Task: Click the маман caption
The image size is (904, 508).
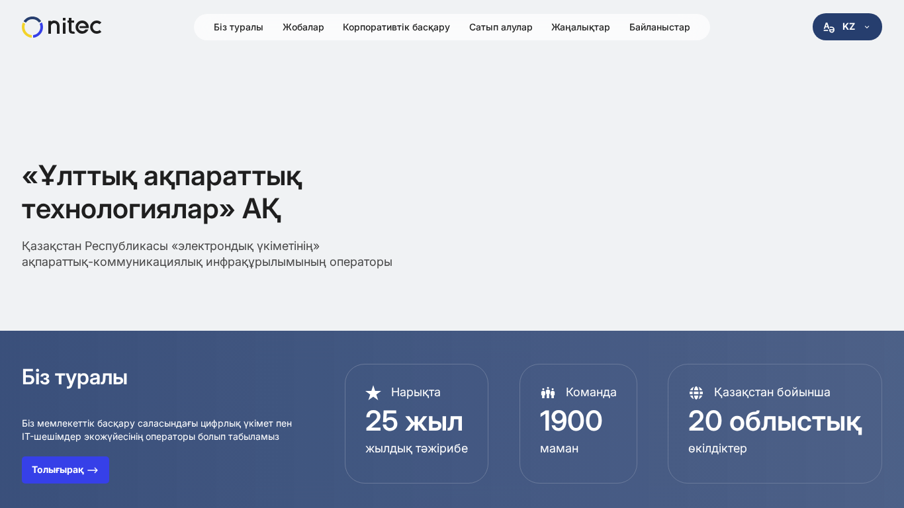Action: click(x=559, y=448)
